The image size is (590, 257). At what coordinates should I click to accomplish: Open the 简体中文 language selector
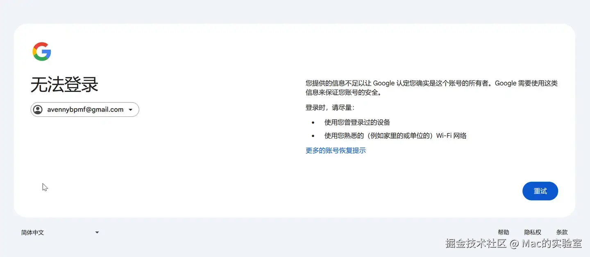[x=60, y=232]
